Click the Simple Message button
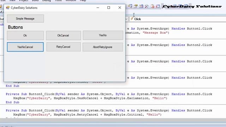Screen dimensions: 226x127 pyautogui.click(x=25, y=18)
